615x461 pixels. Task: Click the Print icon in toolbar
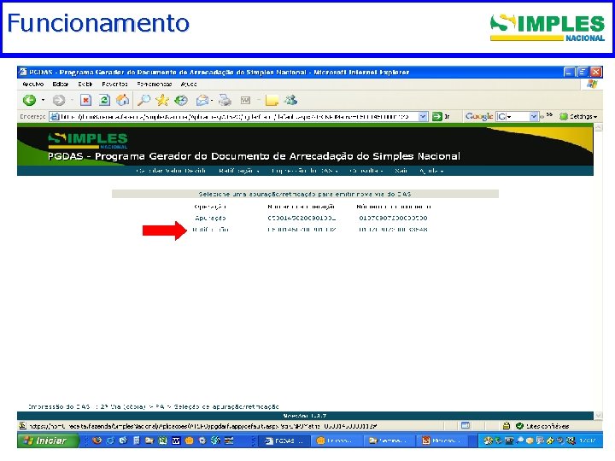tap(225, 101)
